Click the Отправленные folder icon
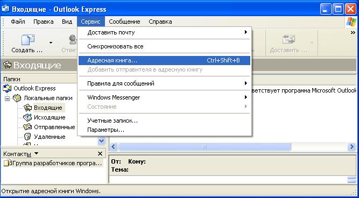 pyautogui.click(x=27, y=127)
